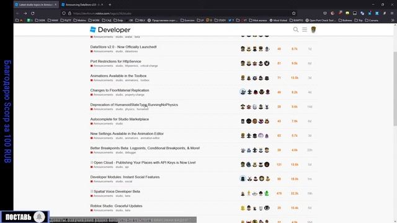The width and height of the screenshot is (397, 223).
Task: Open Autocomplete for Studio Marketplace topic
Action: point(120,119)
